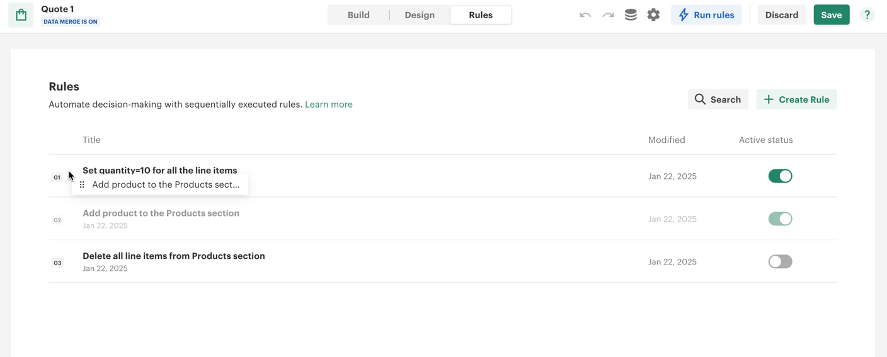The height and width of the screenshot is (357, 887).
Task: Click the drag handle on the floating rule
Action: coord(82,184)
